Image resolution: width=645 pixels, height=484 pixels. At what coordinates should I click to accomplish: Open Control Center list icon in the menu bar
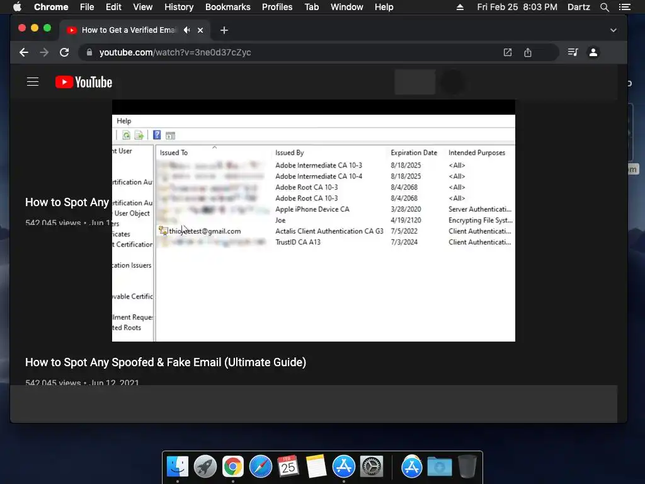tap(624, 7)
